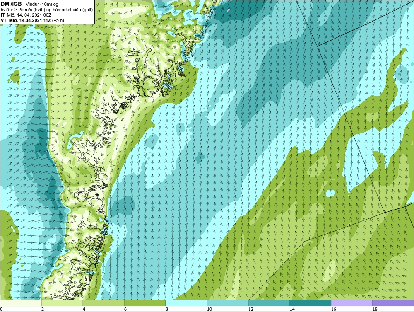Image resolution: width=414 pixels, height=312 pixels.
Task: Click the 10–12 m/s light teal swatch
Action: pos(228,303)
